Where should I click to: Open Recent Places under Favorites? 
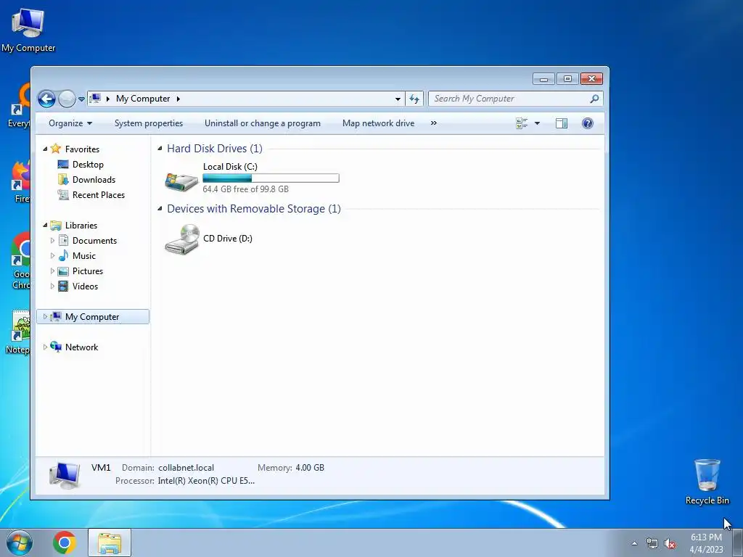tap(99, 194)
